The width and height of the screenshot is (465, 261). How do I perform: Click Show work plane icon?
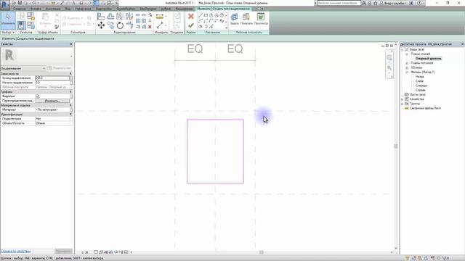[x=246, y=19]
